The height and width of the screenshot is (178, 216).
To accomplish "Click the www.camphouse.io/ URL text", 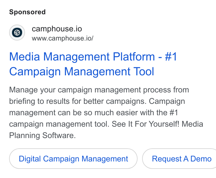I will tap(63, 38).
